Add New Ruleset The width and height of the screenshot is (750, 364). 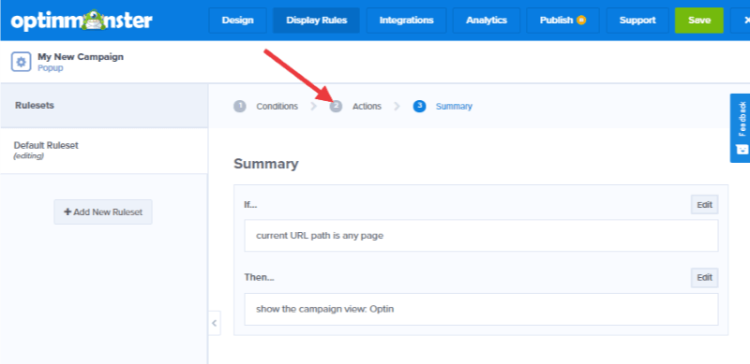click(x=103, y=212)
